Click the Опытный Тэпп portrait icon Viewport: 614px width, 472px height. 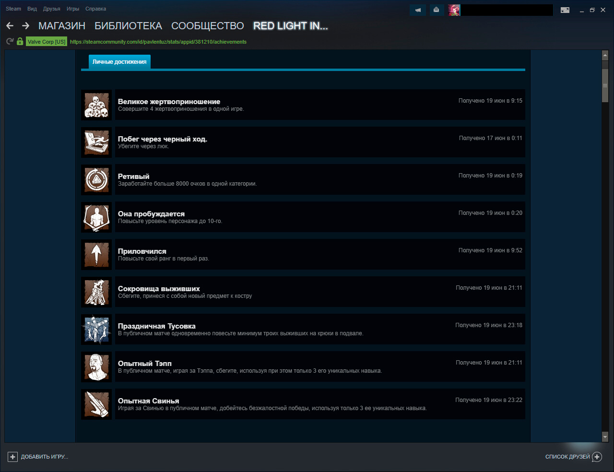(96, 367)
